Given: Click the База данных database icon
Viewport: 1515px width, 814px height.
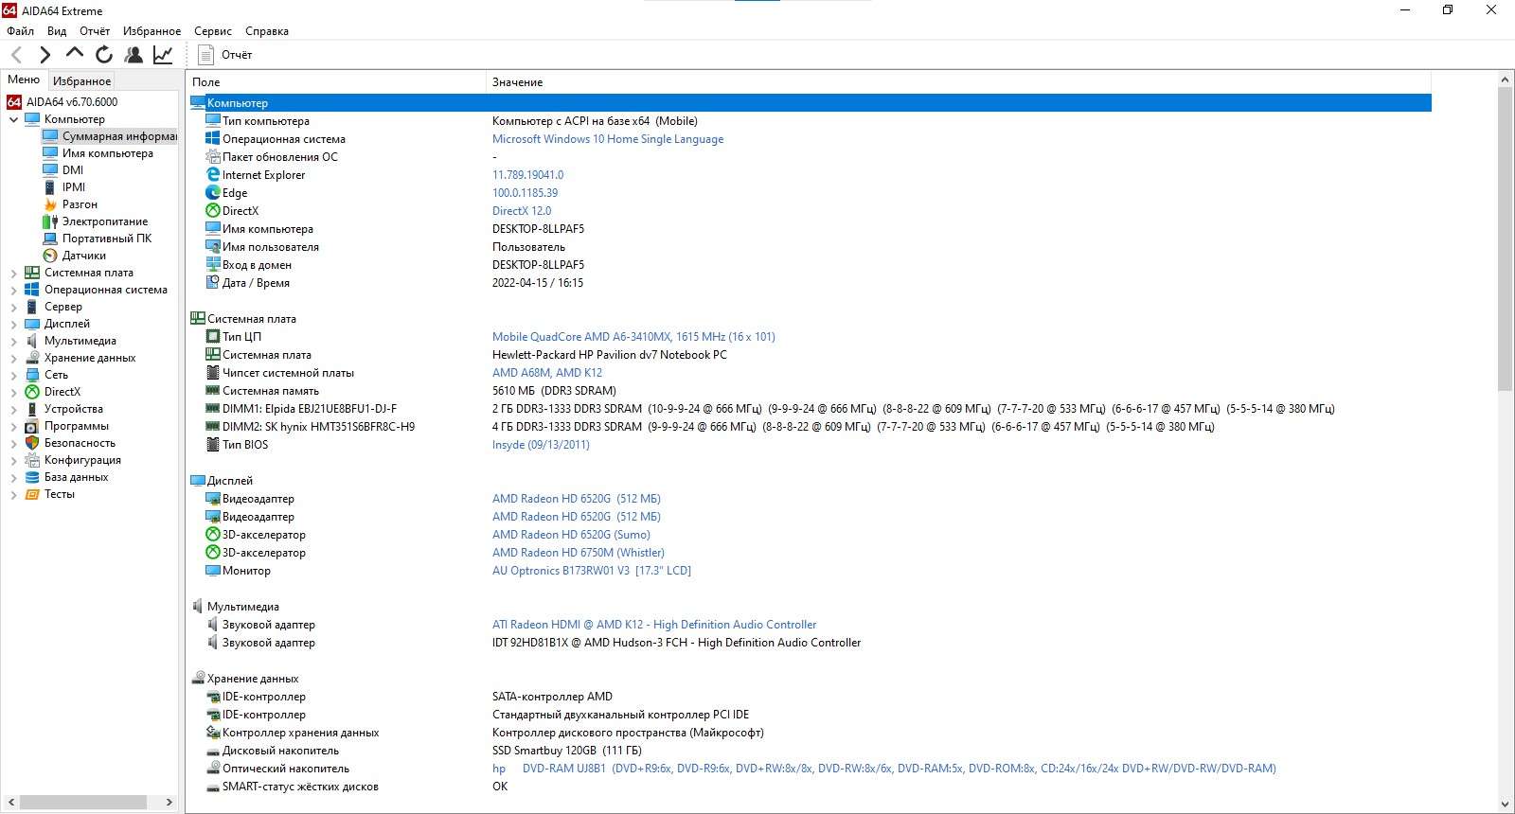Looking at the screenshot, I should [32, 477].
